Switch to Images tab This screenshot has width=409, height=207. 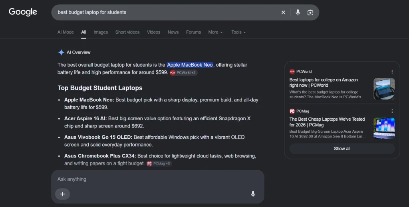(101, 32)
